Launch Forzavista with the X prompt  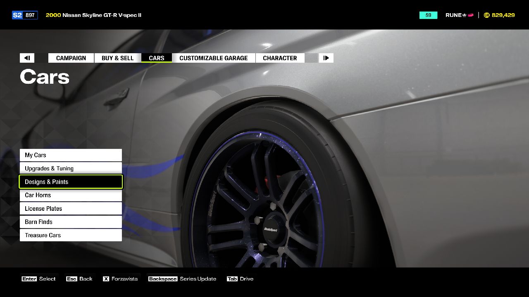pos(120,279)
